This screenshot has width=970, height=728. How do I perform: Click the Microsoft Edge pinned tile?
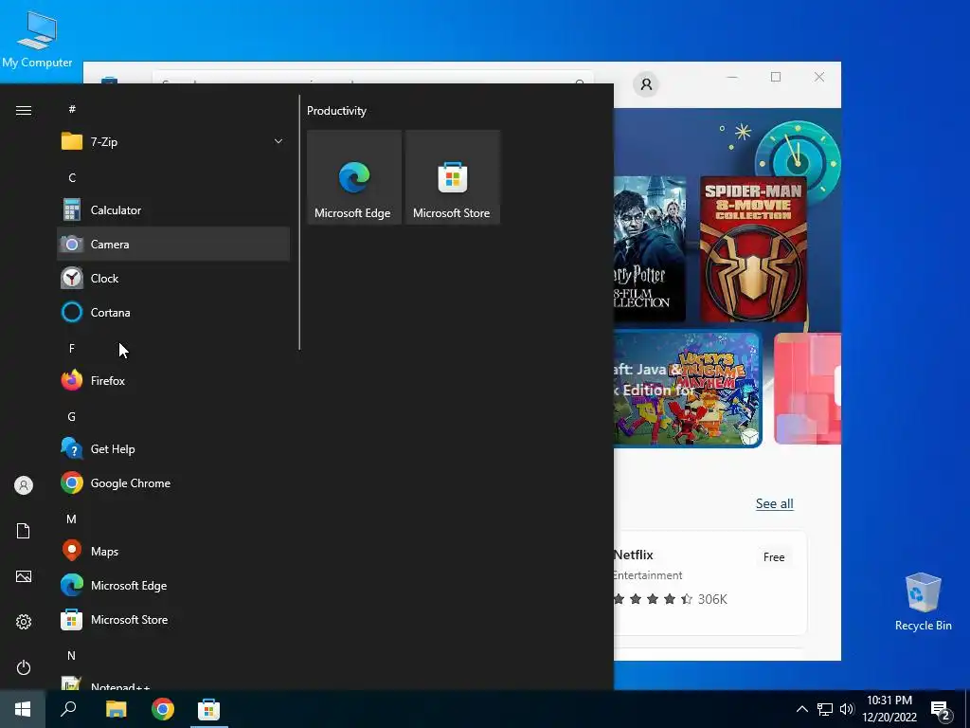coord(354,177)
